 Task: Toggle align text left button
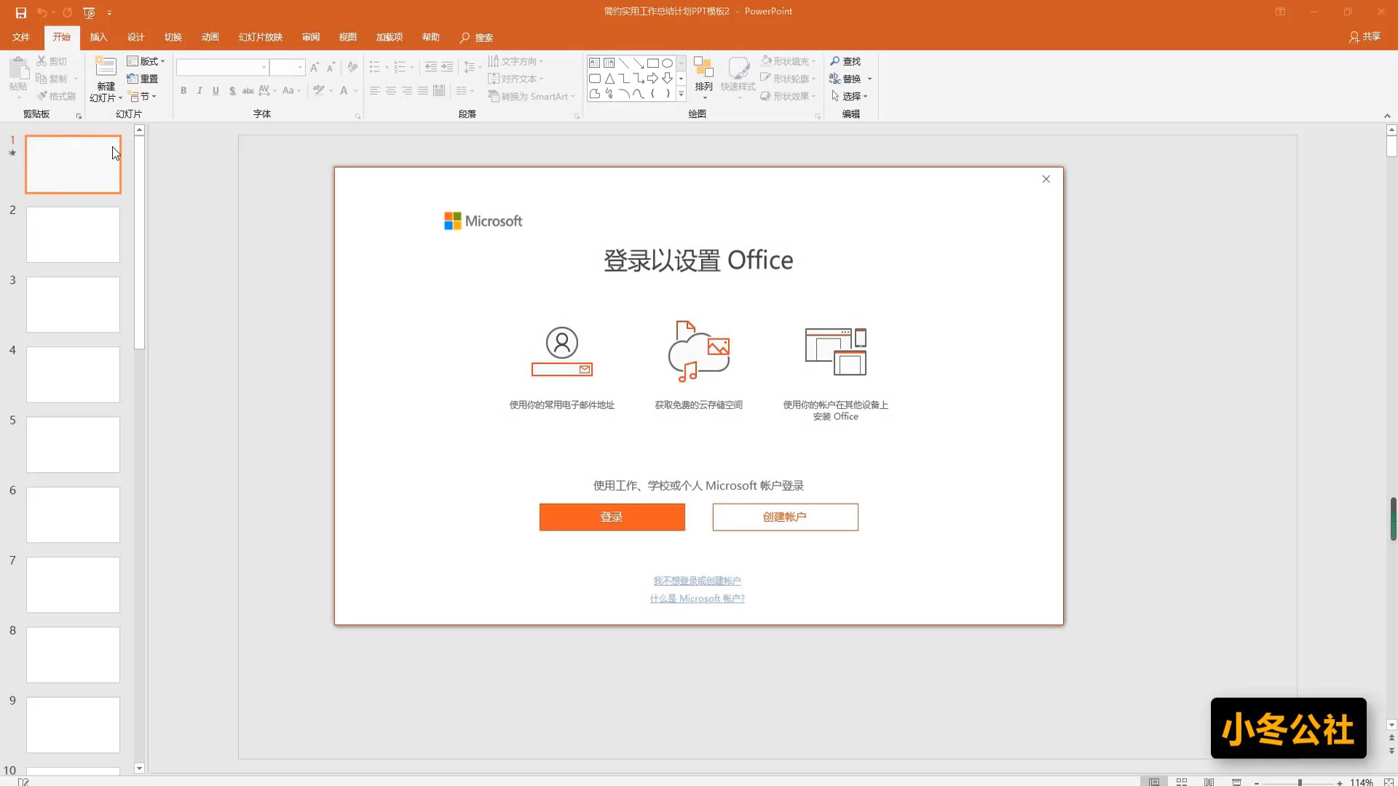click(374, 90)
